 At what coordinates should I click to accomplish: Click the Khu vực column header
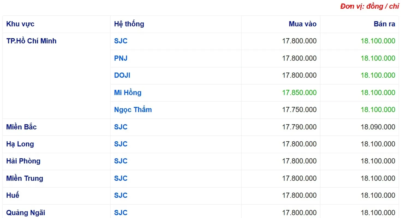coord(20,24)
